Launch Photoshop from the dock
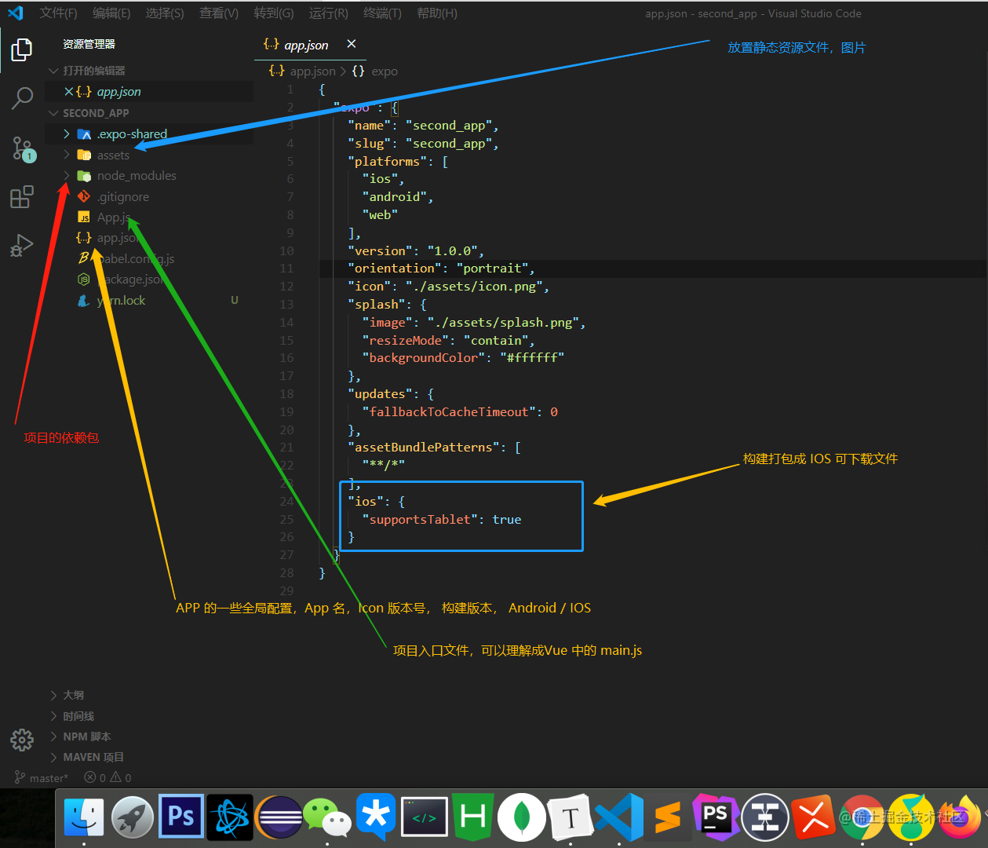 (181, 817)
